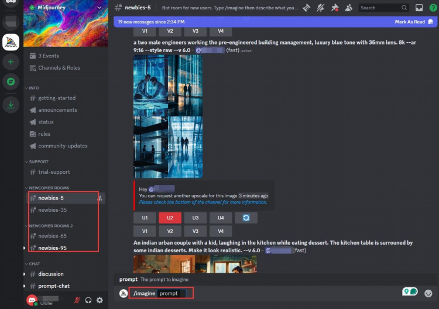
Task: Open the Midjourney server dropdown menu
Action: pos(99,8)
